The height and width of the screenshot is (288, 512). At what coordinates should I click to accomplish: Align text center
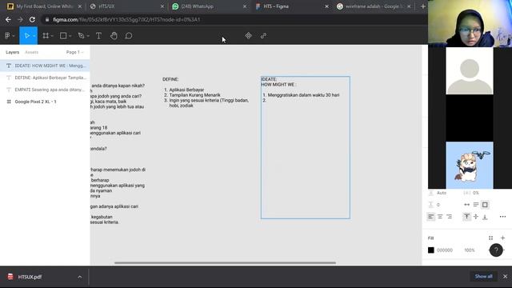pyautogui.click(x=440, y=217)
